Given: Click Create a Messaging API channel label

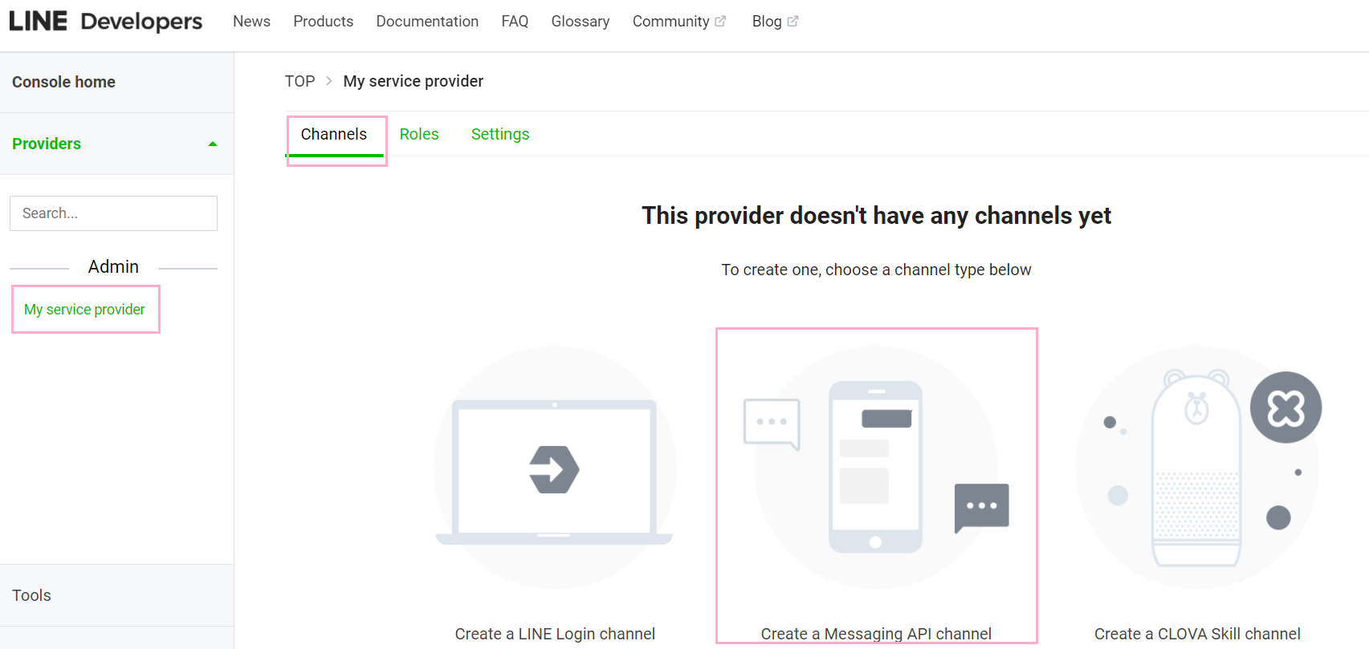Looking at the screenshot, I should pyautogui.click(x=876, y=634).
